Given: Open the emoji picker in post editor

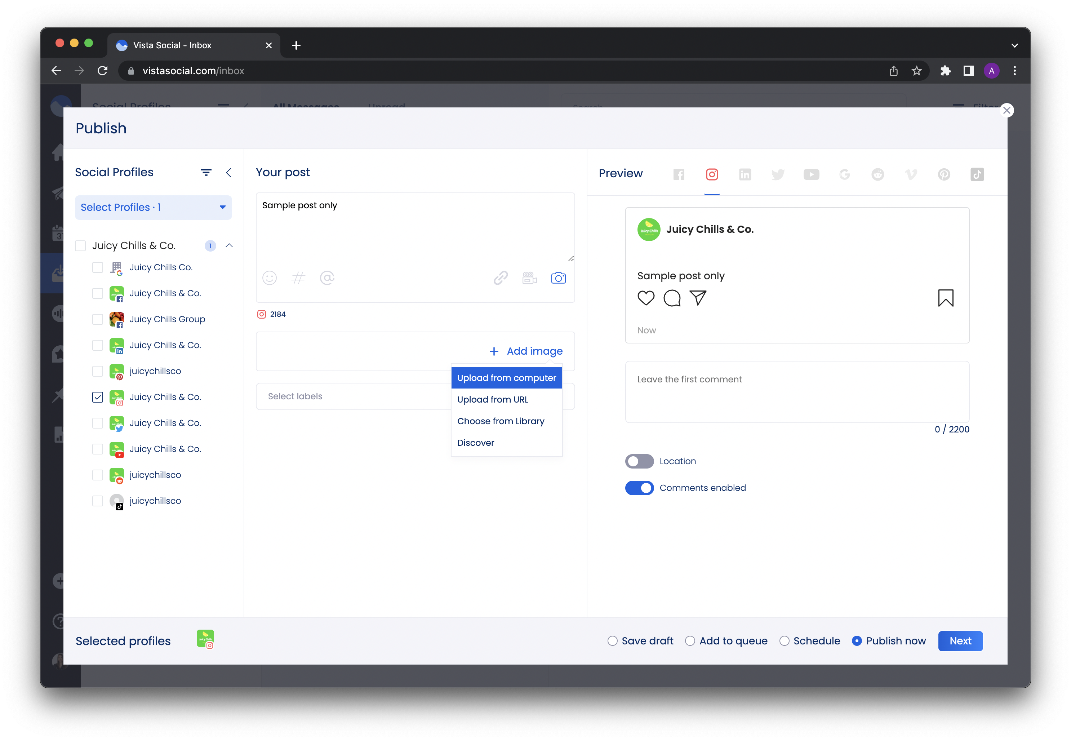Looking at the screenshot, I should pos(269,278).
